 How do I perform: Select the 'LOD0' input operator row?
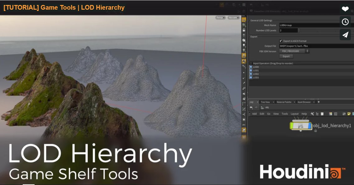click(x=301, y=67)
